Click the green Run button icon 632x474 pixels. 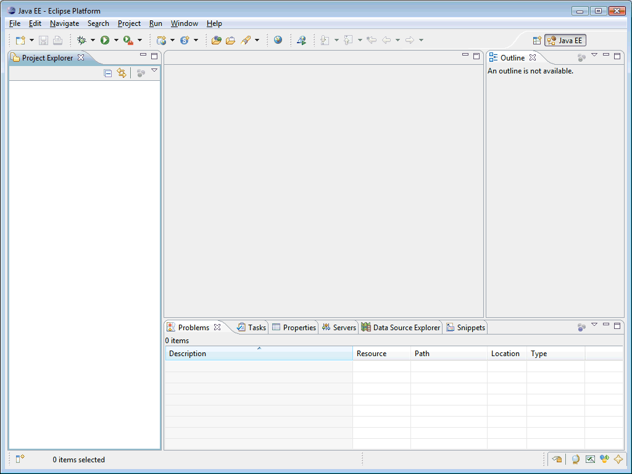coord(105,40)
